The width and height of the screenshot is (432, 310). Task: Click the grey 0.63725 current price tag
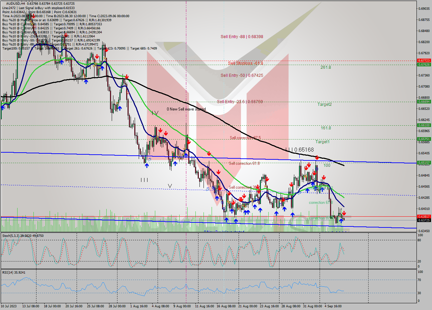pos(424,220)
